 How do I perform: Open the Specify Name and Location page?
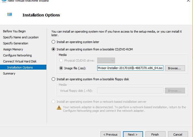[21, 37]
